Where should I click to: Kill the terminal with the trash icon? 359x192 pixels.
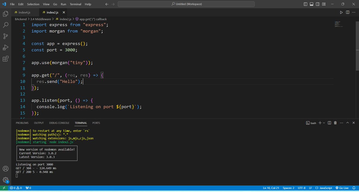point(335,123)
